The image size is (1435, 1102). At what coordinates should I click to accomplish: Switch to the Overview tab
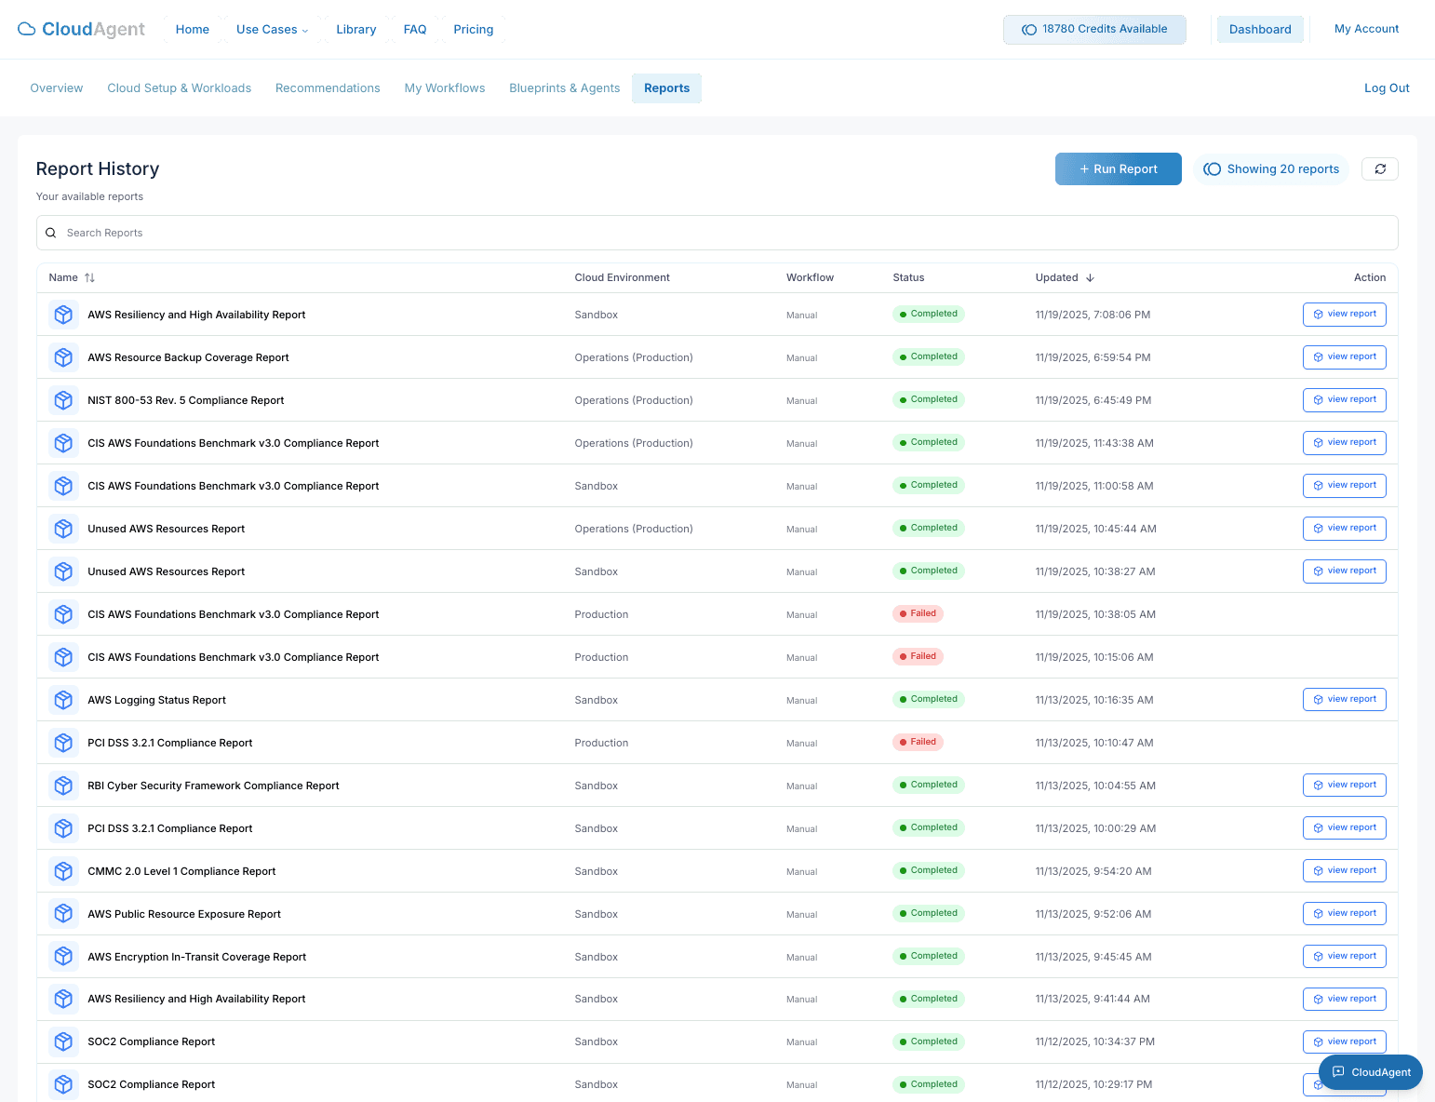(x=56, y=87)
